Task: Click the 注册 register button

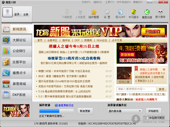Action: (x=26, y=14)
